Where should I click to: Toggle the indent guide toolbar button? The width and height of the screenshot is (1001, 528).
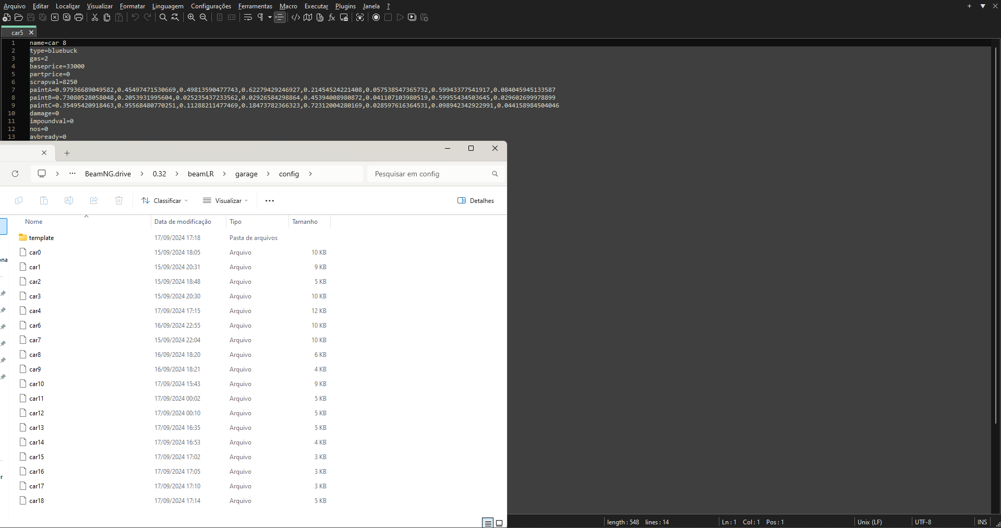280,17
